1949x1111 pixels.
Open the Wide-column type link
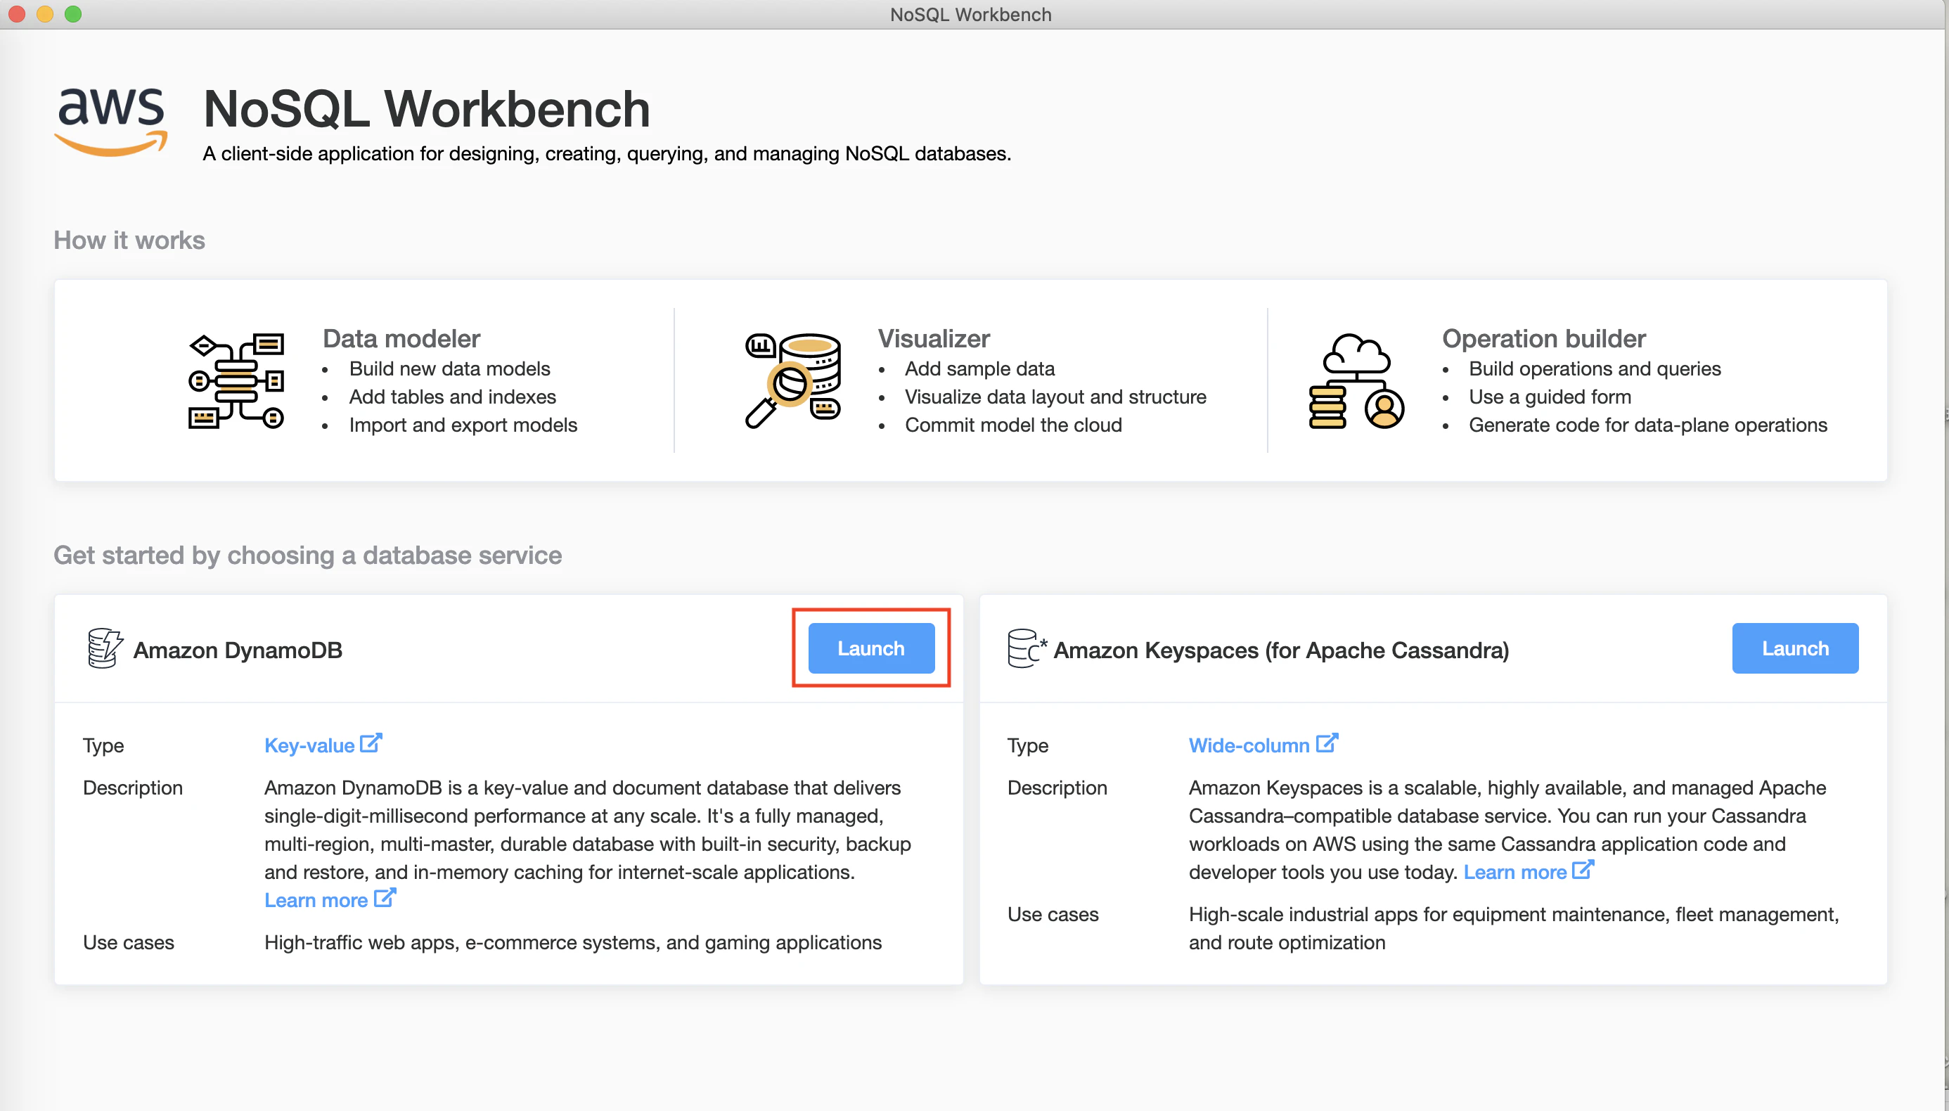click(1249, 745)
